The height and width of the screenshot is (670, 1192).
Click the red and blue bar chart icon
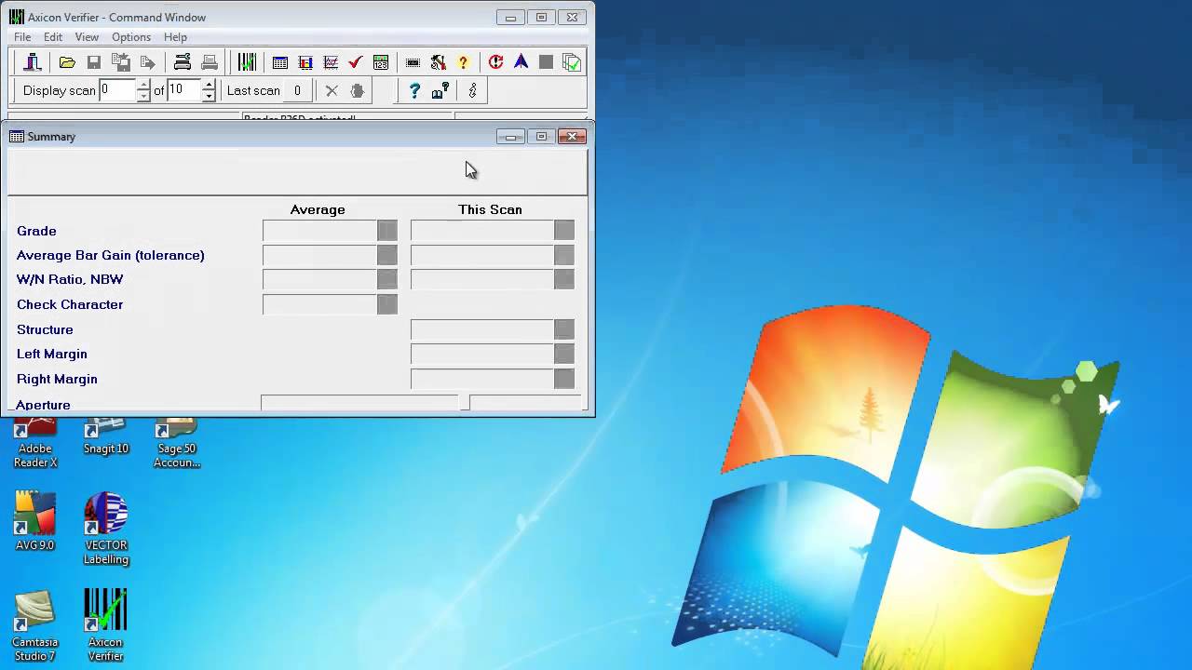[305, 62]
